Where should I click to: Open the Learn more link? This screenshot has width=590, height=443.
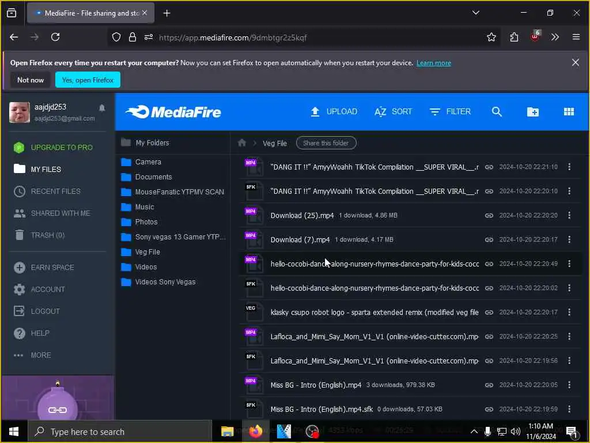coord(433,63)
